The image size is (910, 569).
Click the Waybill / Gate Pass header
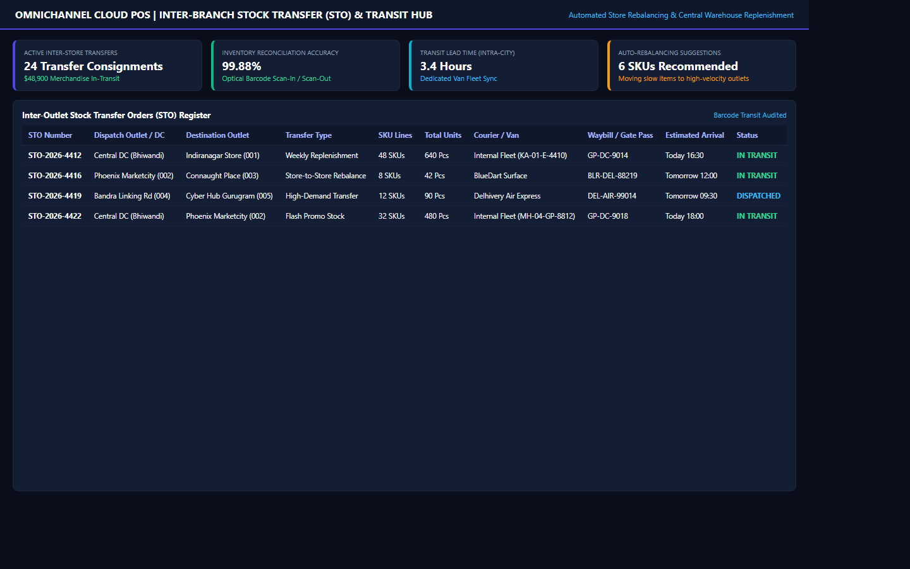620,135
